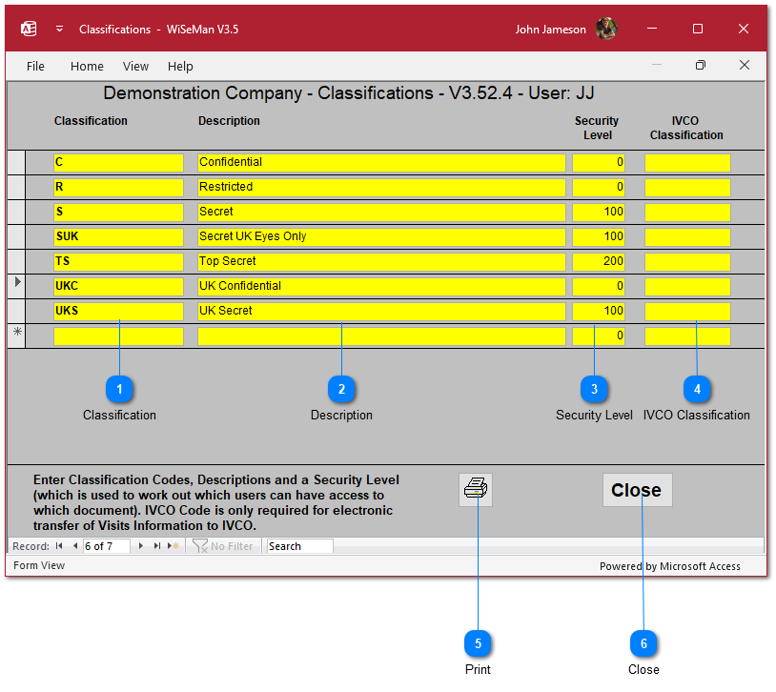Click the Search box in record navigator
This screenshot has width=776, height=692.
299,546
